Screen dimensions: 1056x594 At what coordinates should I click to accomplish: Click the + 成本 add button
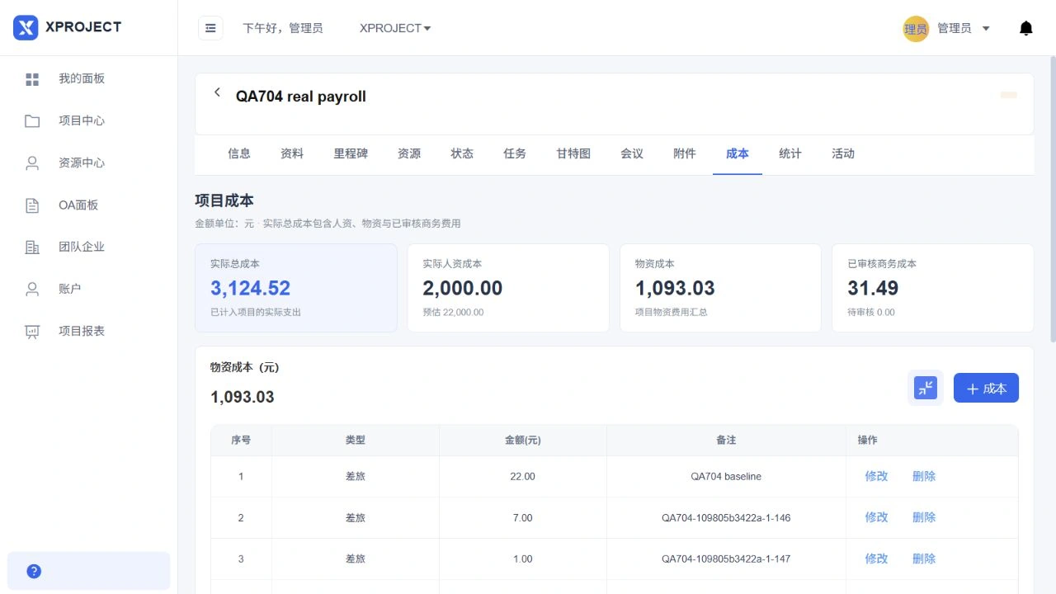pos(986,388)
